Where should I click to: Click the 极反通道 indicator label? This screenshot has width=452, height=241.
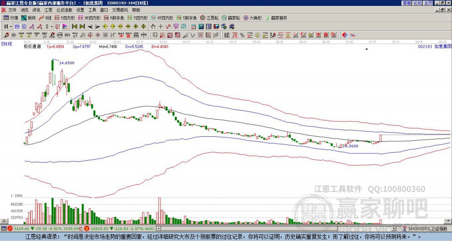pos(32,46)
